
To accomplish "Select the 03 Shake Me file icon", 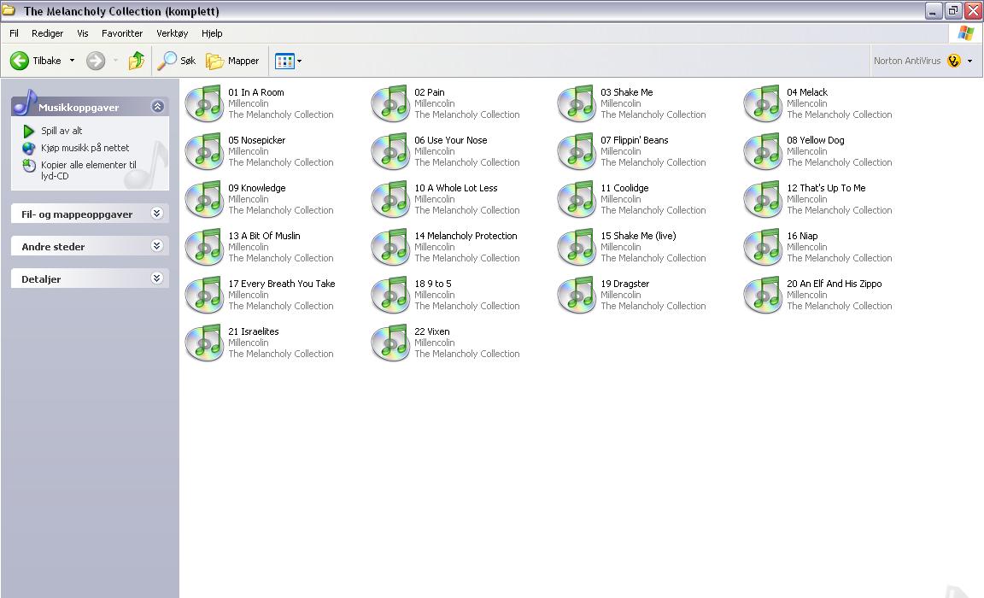I will point(577,103).
